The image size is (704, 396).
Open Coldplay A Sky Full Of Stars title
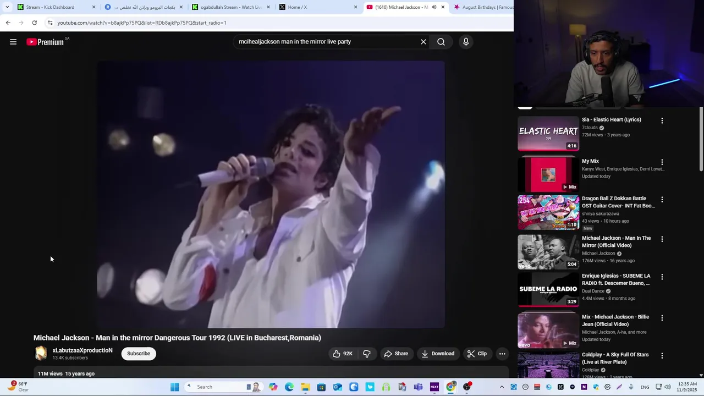tap(615, 358)
